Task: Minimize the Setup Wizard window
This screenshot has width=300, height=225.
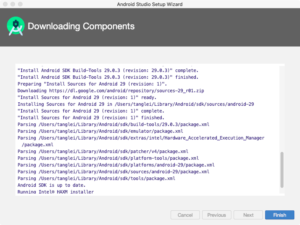Action: (x=12, y=4)
